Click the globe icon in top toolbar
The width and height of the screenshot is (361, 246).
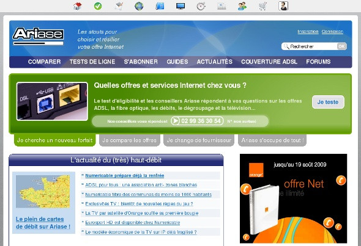tap(139, 6)
